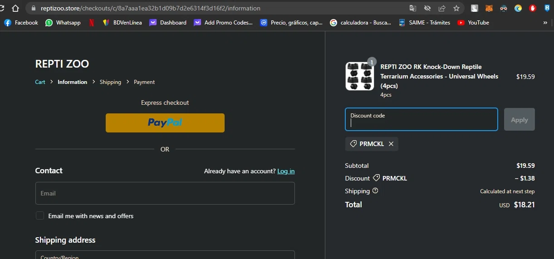
Task: Open the Google Translate page icon
Action: tap(412, 8)
